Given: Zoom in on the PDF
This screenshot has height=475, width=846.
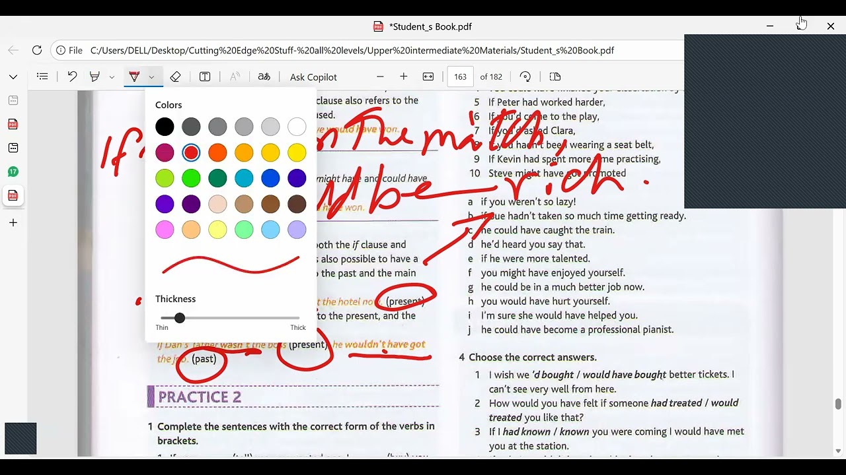Looking at the screenshot, I should coord(404,77).
